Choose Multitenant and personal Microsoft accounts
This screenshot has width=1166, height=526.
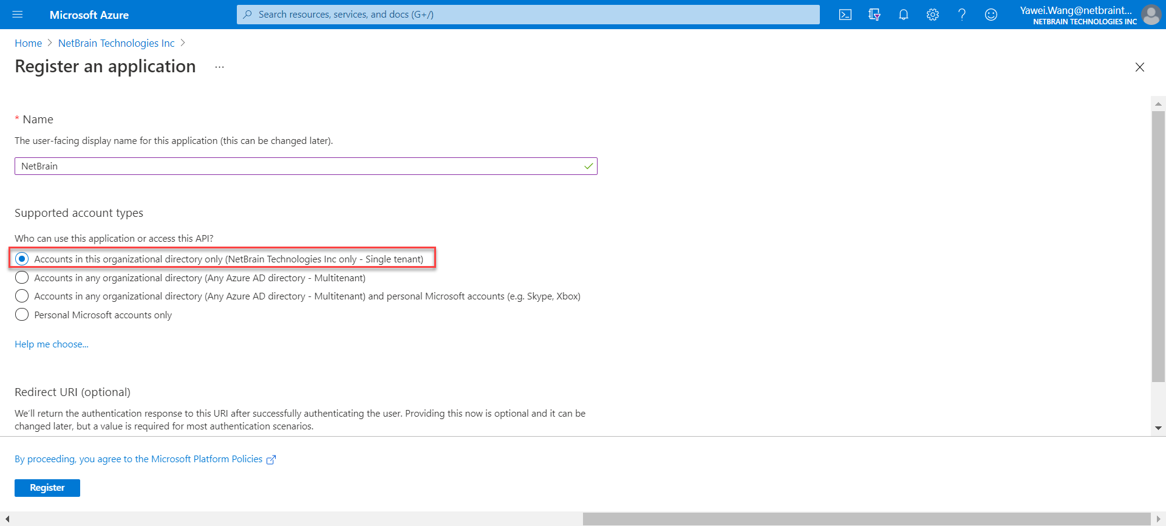click(22, 296)
